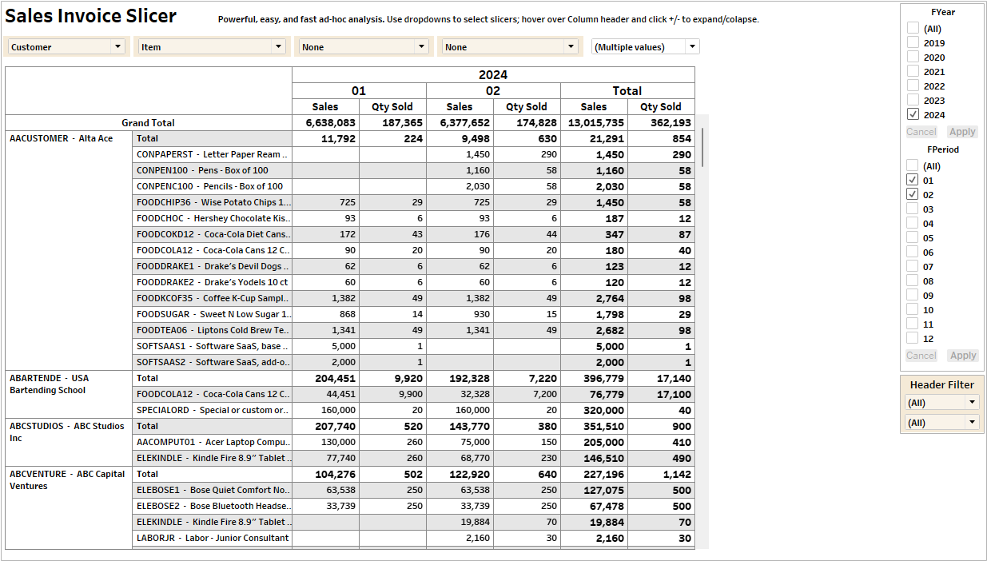Click the 2024 year column header
987x561 pixels.
click(493, 75)
